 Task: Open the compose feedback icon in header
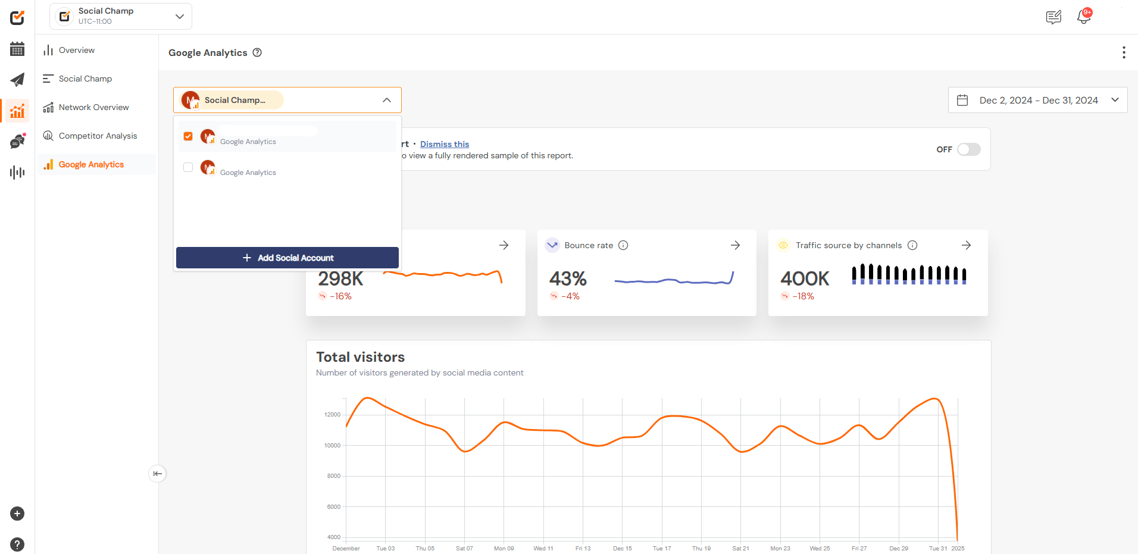(1053, 17)
